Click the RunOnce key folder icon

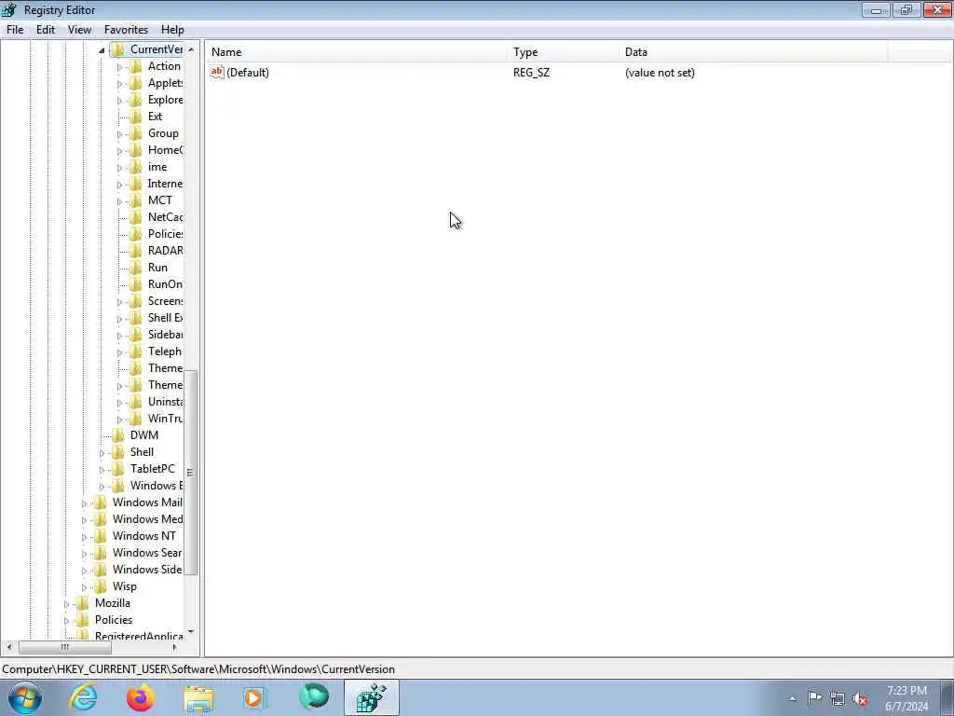(136, 283)
